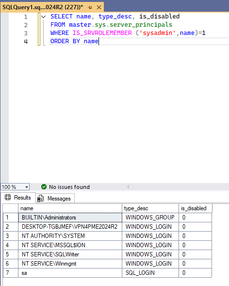Viewport: 229px width, 286px height.
Task: Click IS_SRVROLEMEMBER in the query
Action: pyautogui.click(x=102, y=33)
